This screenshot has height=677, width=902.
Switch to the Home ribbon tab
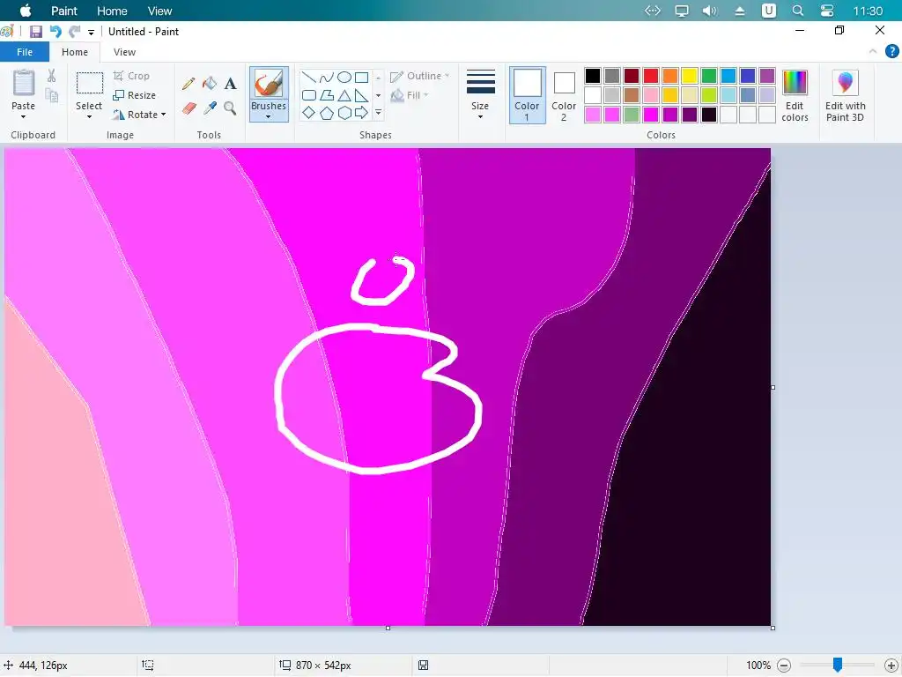pyautogui.click(x=75, y=52)
